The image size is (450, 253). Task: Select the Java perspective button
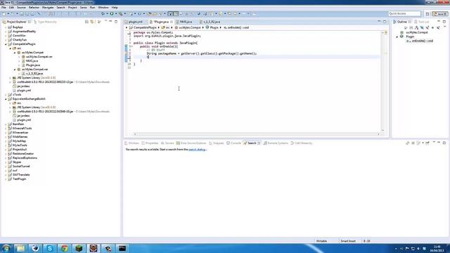click(x=440, y=14)
